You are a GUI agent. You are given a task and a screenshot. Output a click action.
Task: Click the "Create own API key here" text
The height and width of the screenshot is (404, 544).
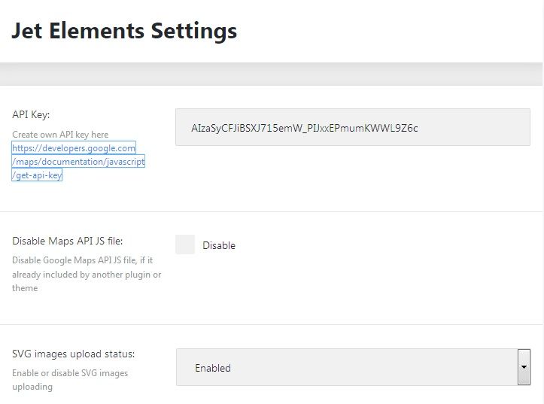[60, 135]
